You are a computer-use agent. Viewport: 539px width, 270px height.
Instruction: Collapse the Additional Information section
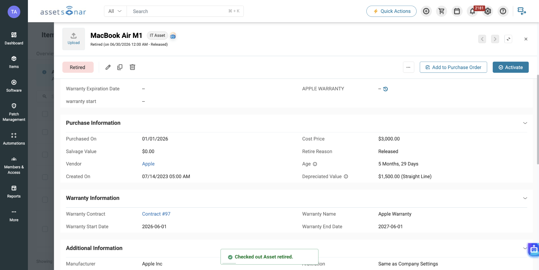click(x=525, y=248)
